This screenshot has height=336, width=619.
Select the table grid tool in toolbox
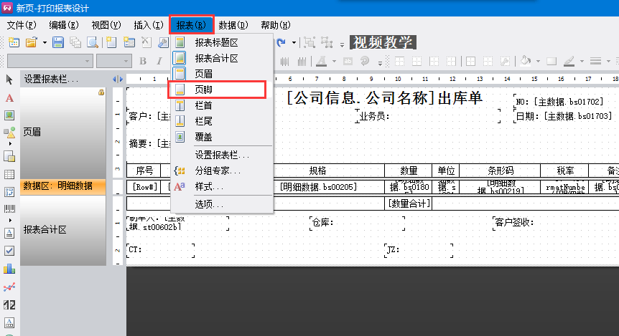click(x=9, y=174)
